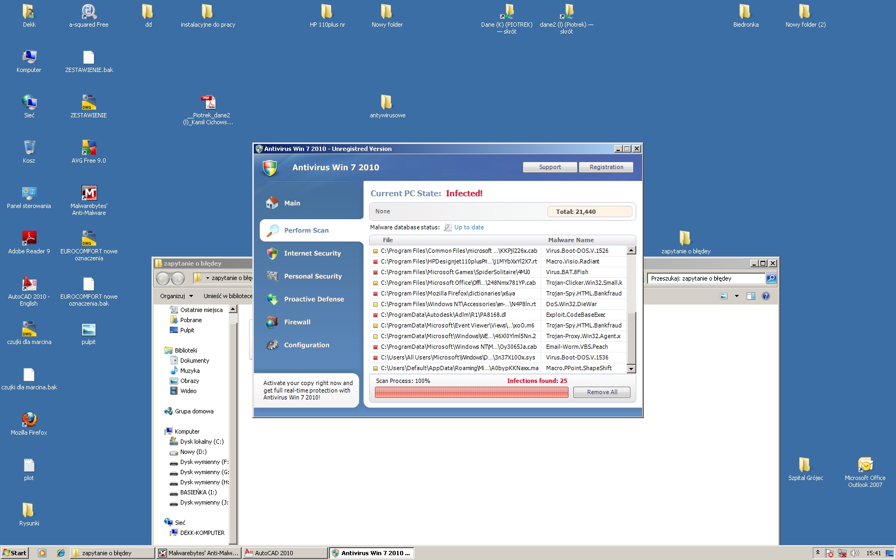Screen dimensions: 896x560
Task: Open the Organizuj dropdown menu
Action: click(177, 296)
